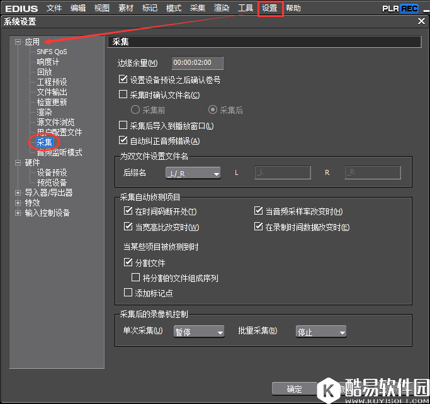Select 采集 item in the settings tree

tap(45, 142)
